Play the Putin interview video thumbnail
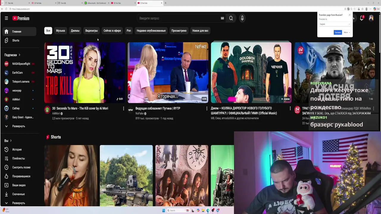 click(x=168, y=73)
